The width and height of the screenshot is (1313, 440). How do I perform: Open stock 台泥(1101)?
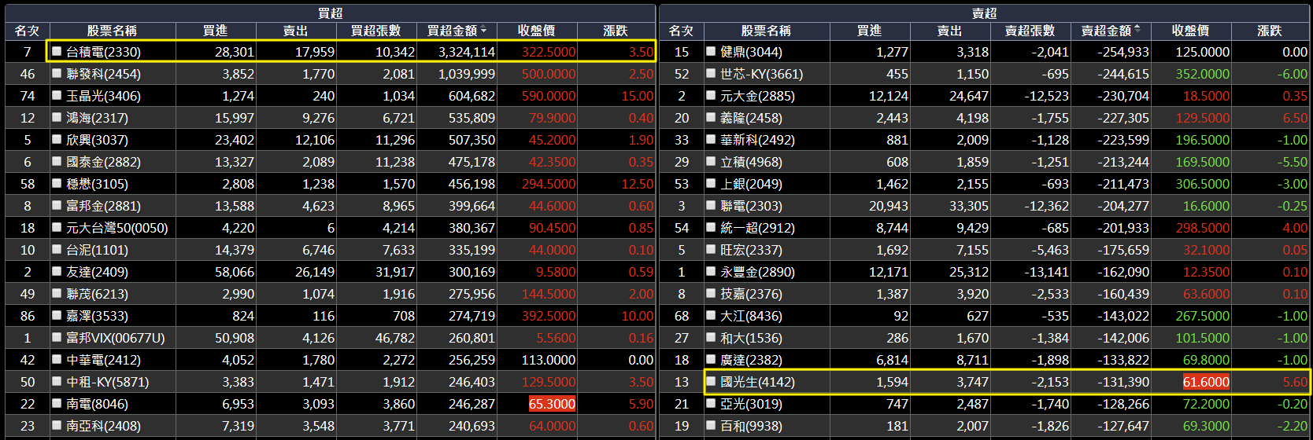[x=97, y=250]
